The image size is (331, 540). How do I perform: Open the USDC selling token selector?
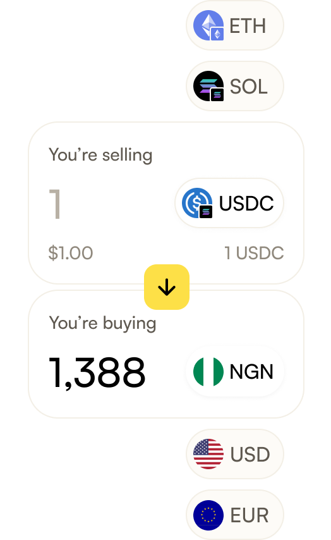coord(229,203)
